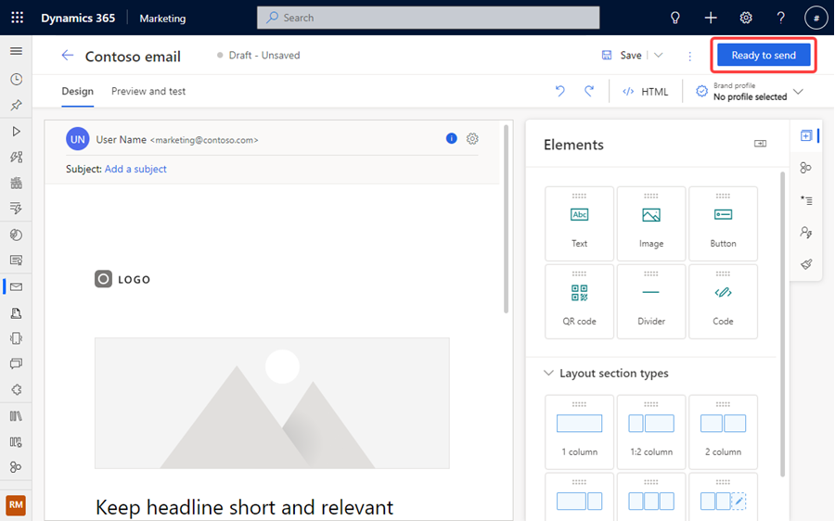835x521 pixels.
Task: Expand the Save dropdown arrow
Action: [x=658, y=56]
